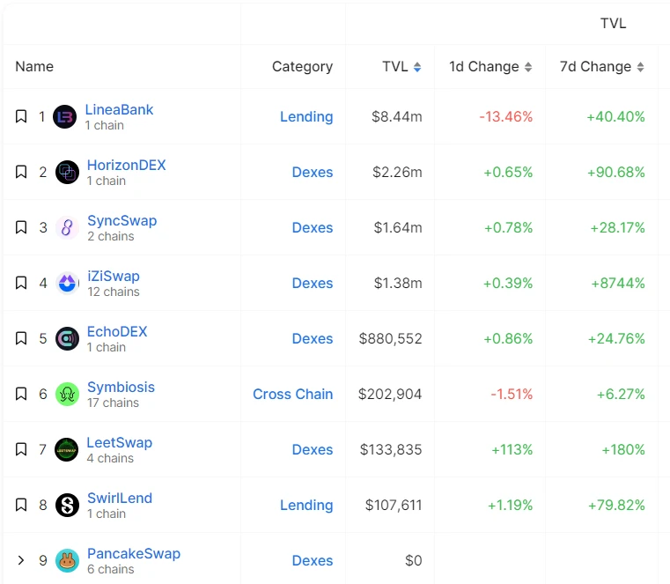Expand the PancakeSwap row chevron

21,560
